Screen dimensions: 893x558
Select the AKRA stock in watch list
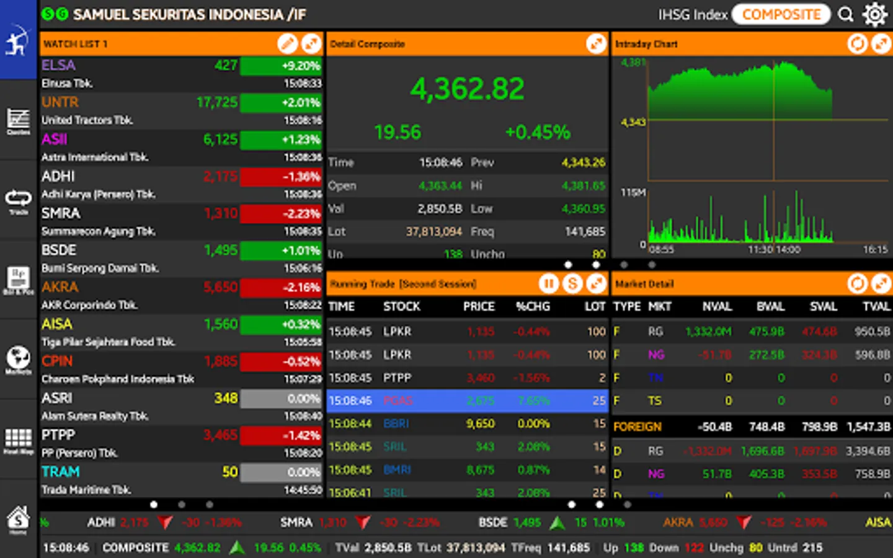coord(181,296)
